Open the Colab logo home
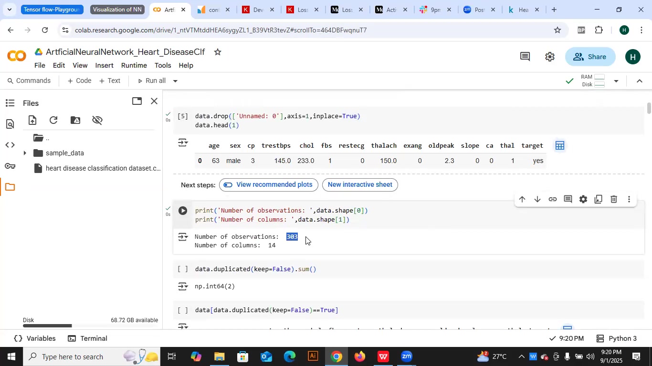This screenshot has height=366, width=652. tap(17, 56)
